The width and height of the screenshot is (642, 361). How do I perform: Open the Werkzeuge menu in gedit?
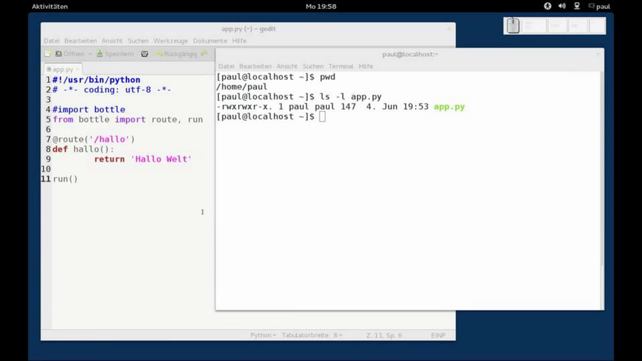point(170,41)
